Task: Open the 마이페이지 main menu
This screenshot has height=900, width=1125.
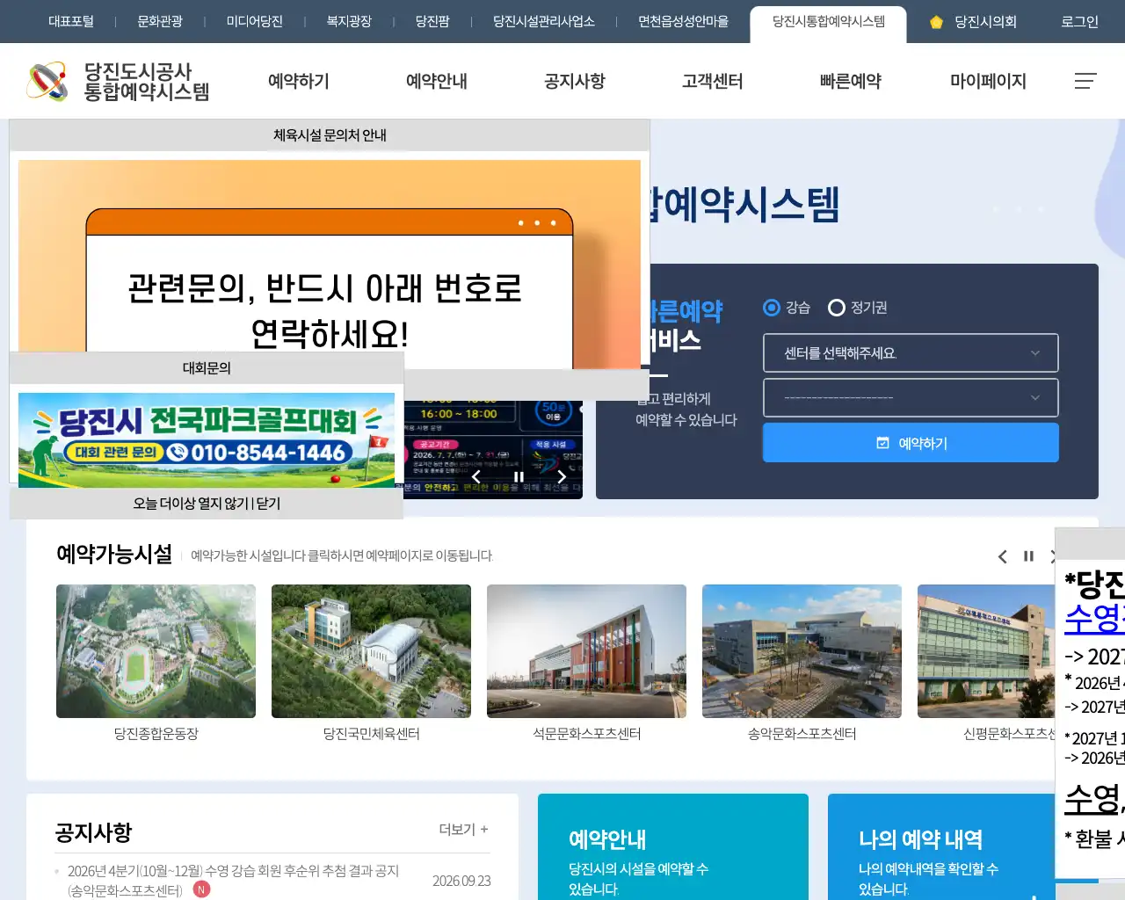Action: (x=989, y=81)
